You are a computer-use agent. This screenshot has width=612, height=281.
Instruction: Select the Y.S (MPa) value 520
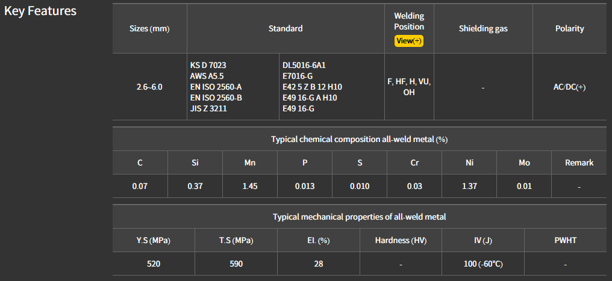[154, 264]
